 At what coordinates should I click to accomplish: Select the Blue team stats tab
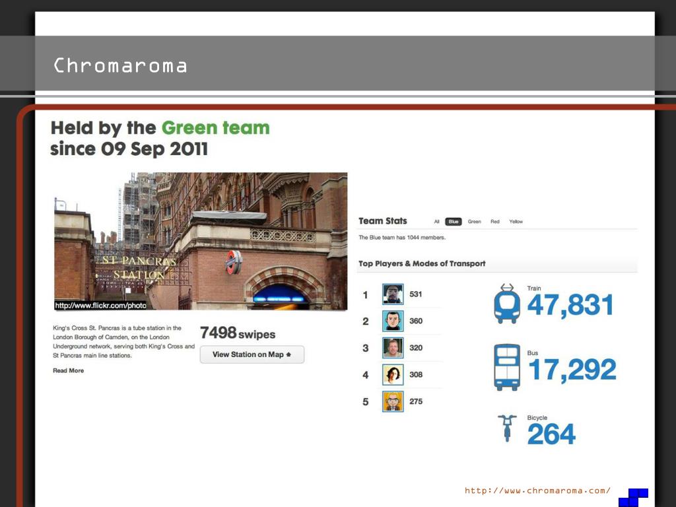453,222
